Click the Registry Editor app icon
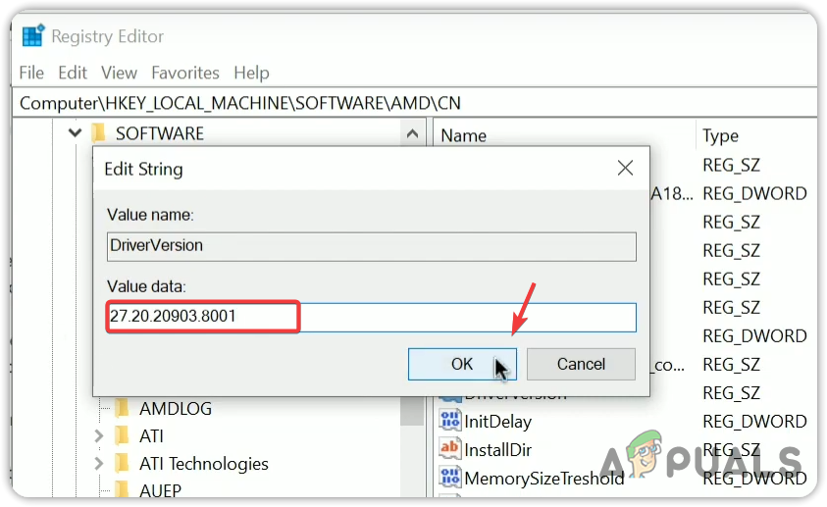This screenshot has height=507, width=827. [33, 36]
